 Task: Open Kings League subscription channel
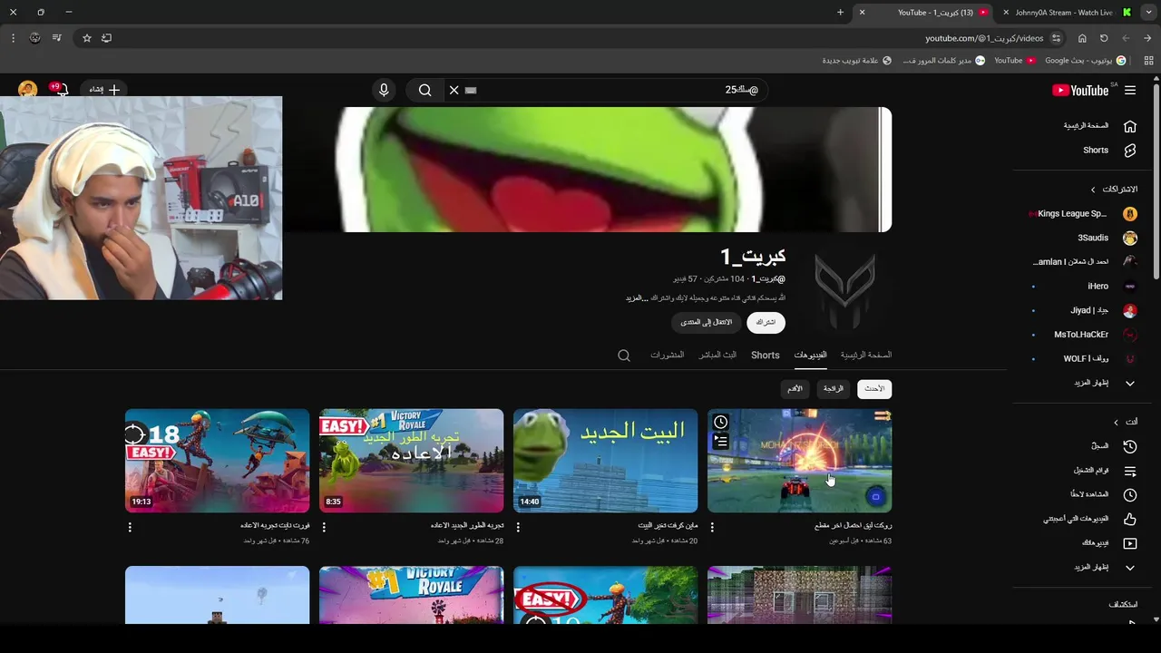pos(1084,214)
